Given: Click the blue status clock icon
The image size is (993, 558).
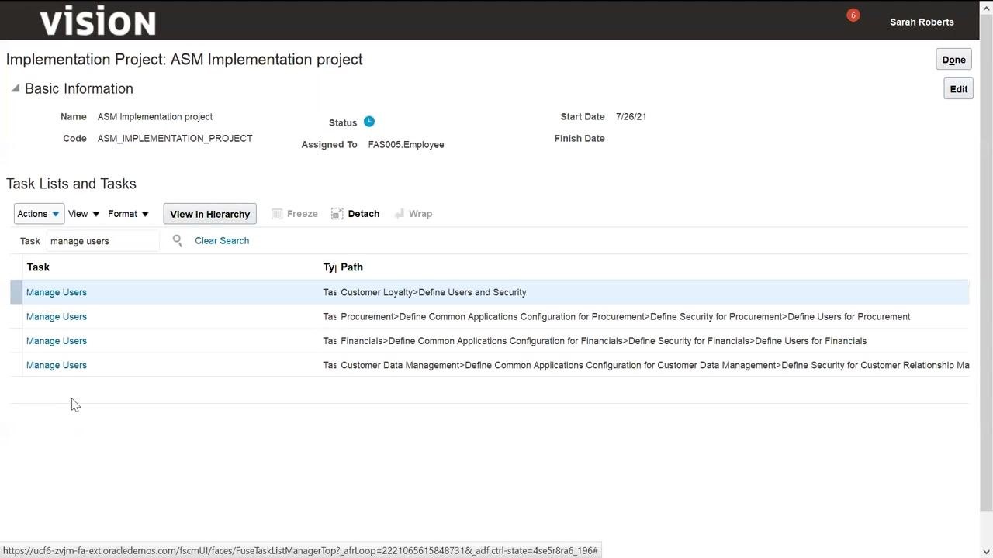Looking at the screenshot, I should (x=369, y=122).
